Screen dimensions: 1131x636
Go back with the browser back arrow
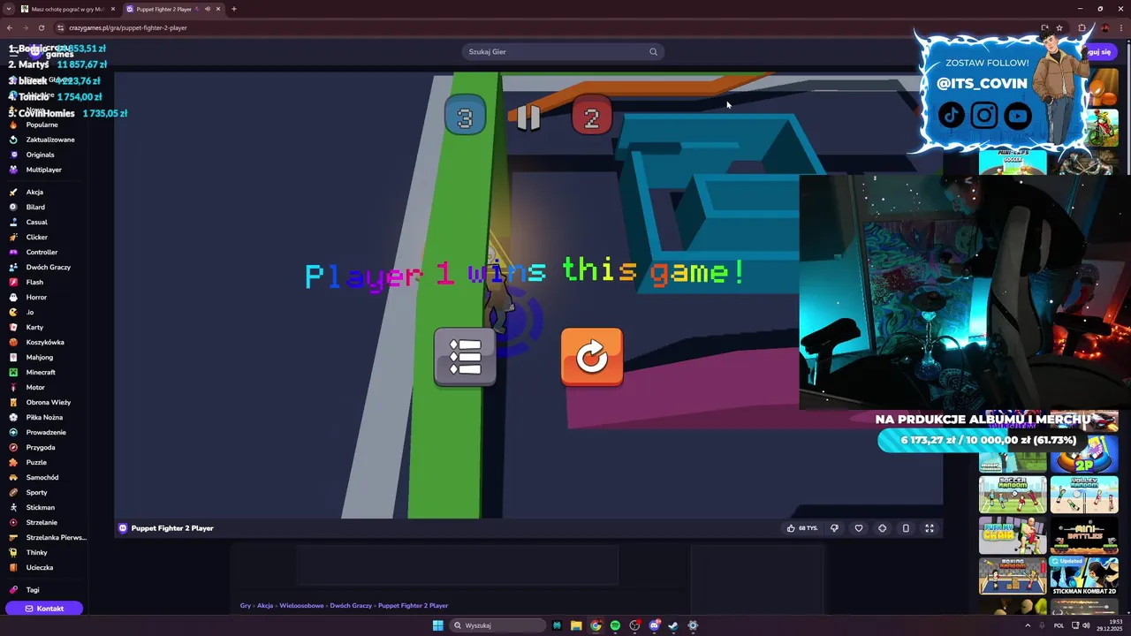(x=10, y=27)
